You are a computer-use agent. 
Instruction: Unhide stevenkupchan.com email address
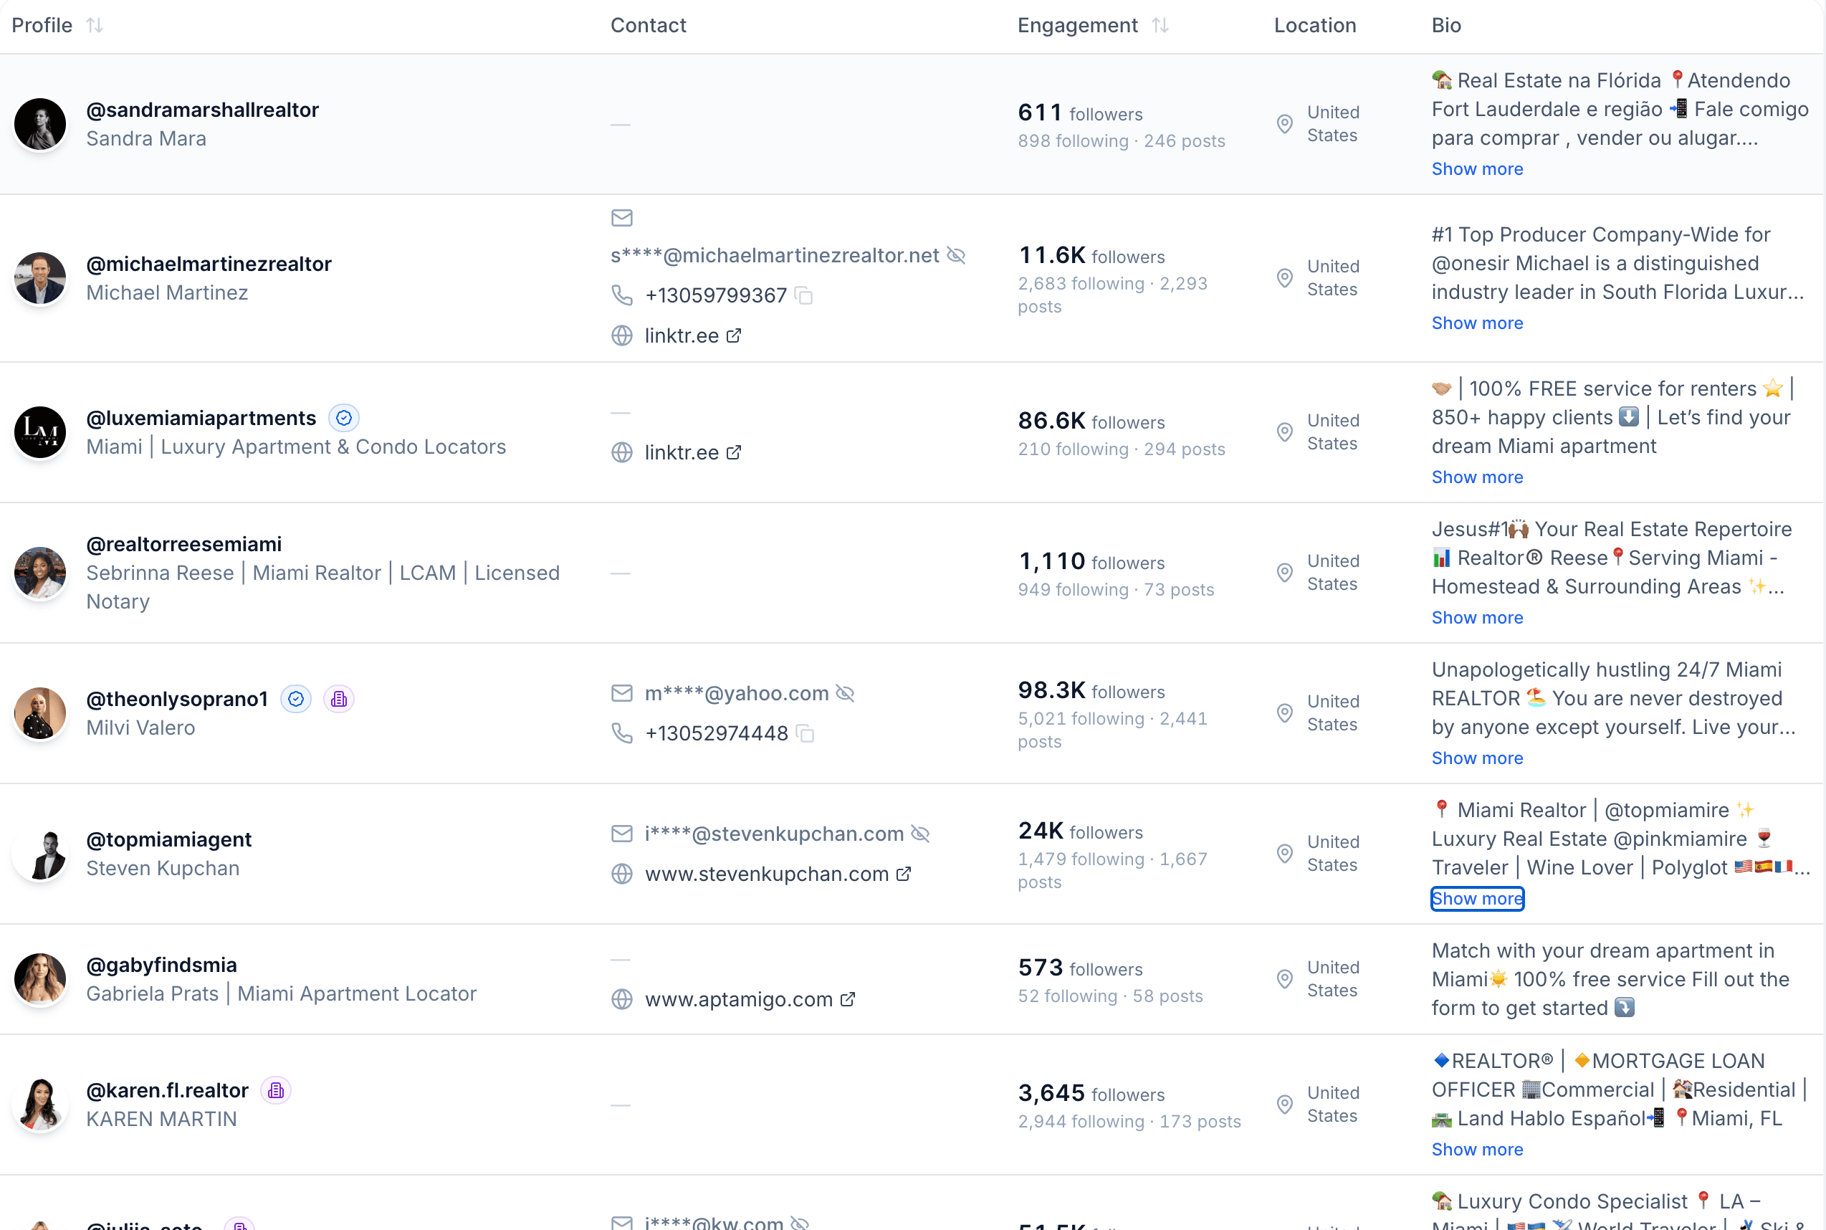click(x=920, y=834)
